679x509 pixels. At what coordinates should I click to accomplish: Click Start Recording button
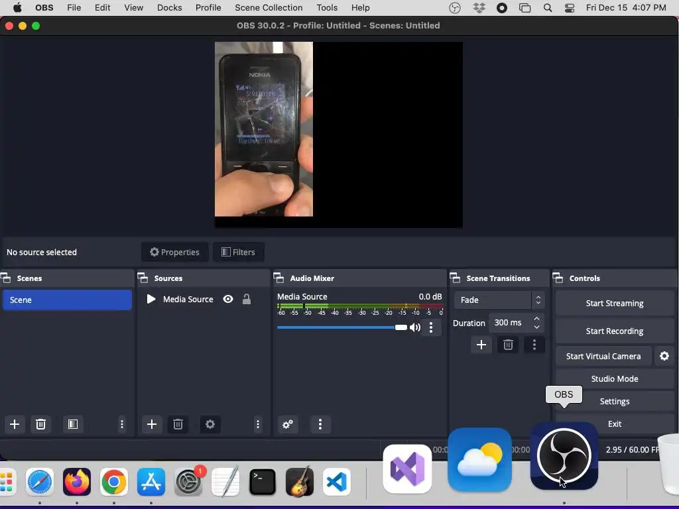pyautogui.click(x=615, y=331)
